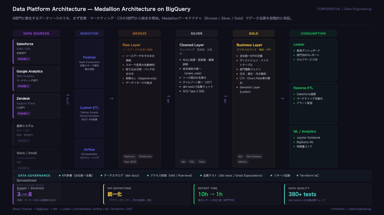Image resolution: width=384 pixels, height=215 pixels.
Task: Click the arrow between Ingestion and Bronze
Action: (x=111, y=99)
